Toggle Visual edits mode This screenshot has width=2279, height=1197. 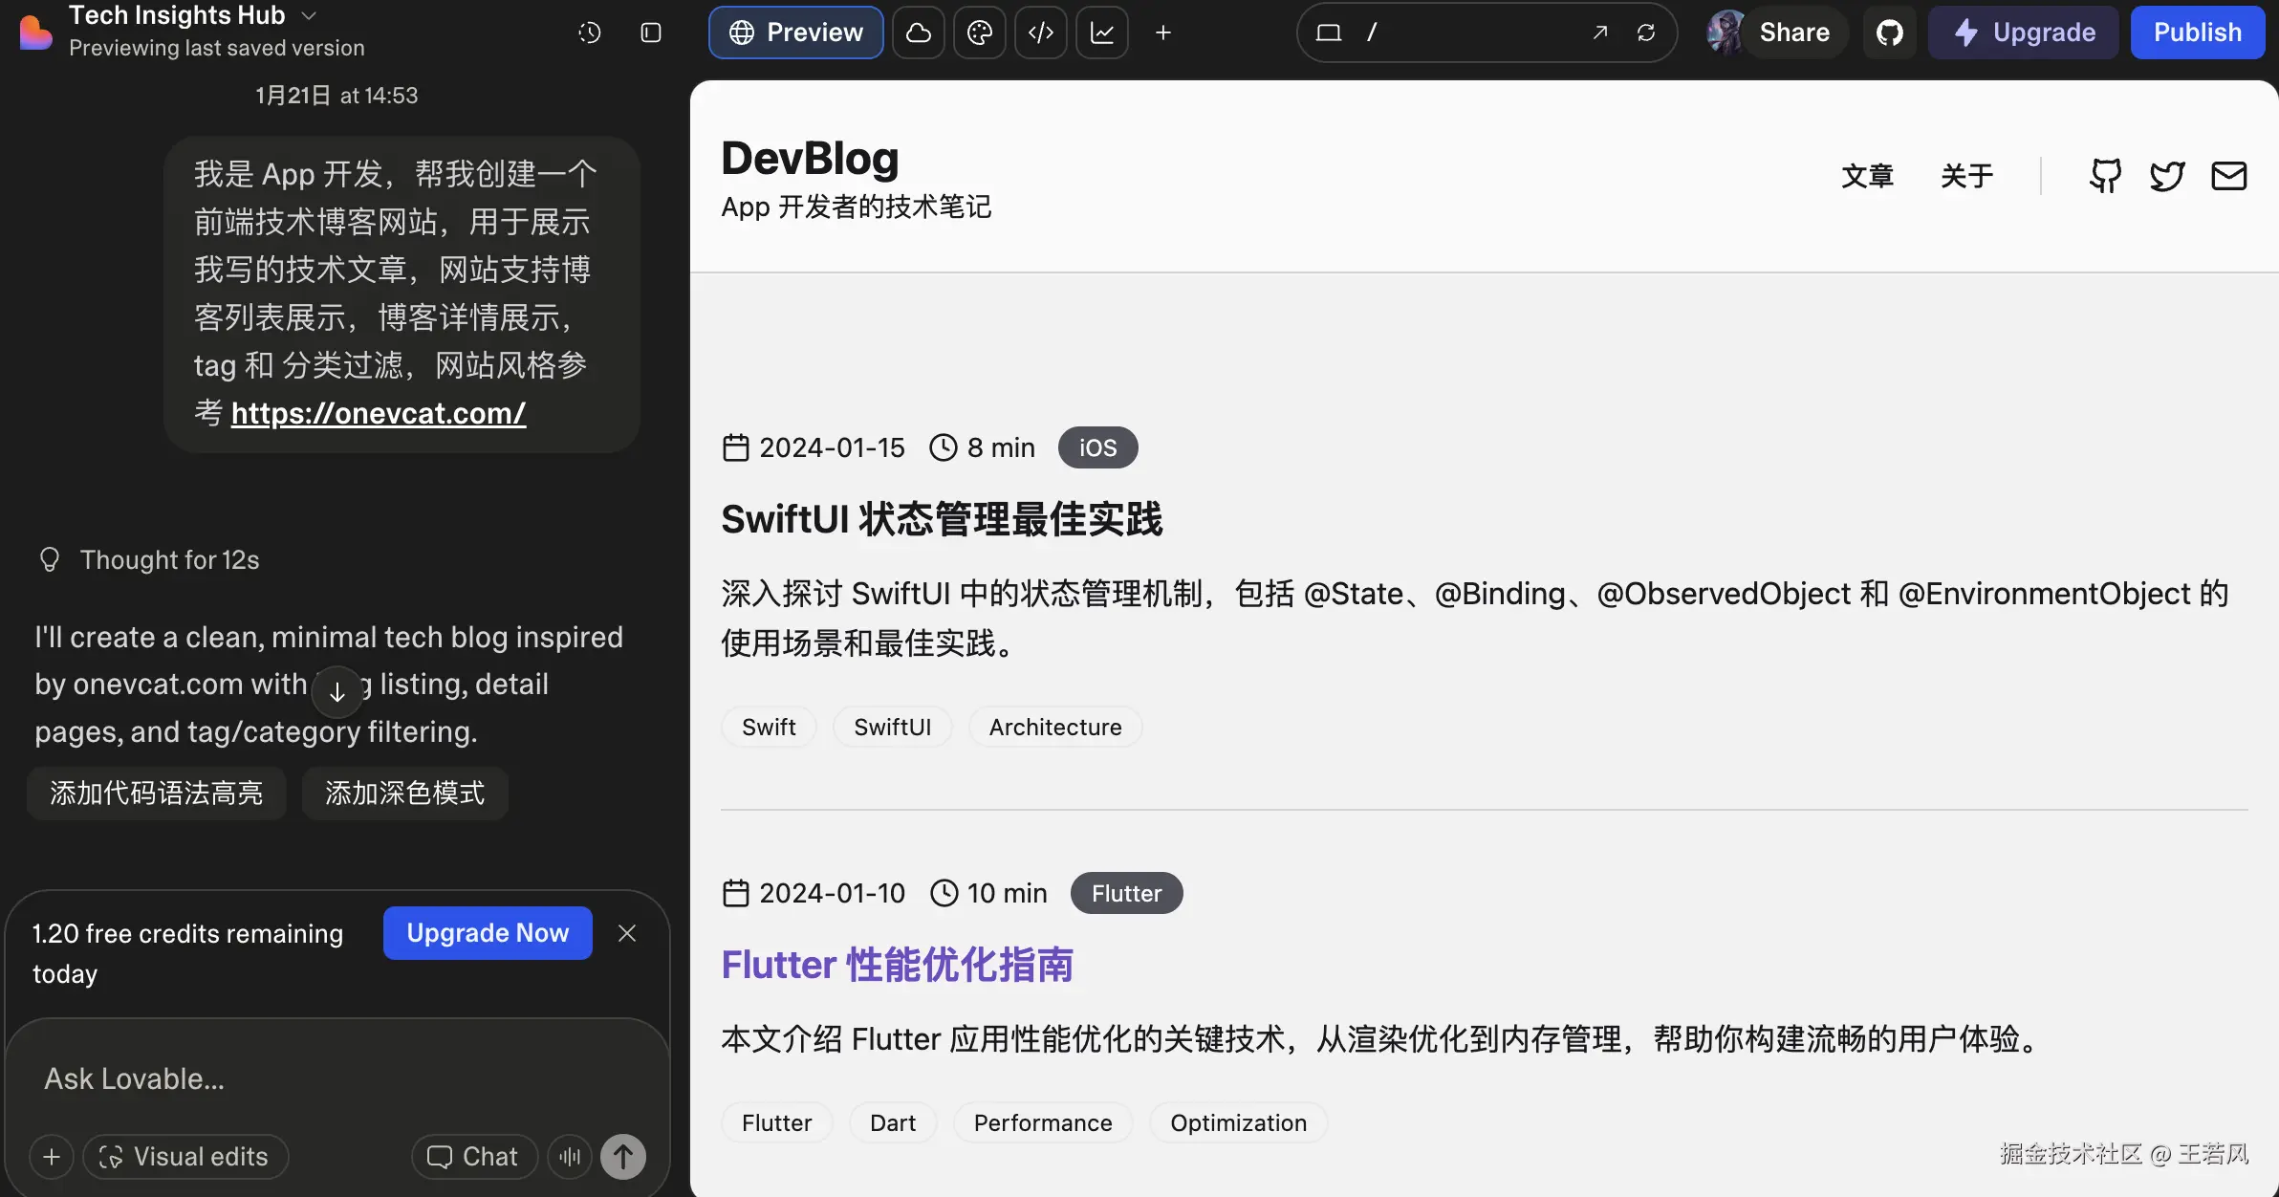(x=185, y=1157)
